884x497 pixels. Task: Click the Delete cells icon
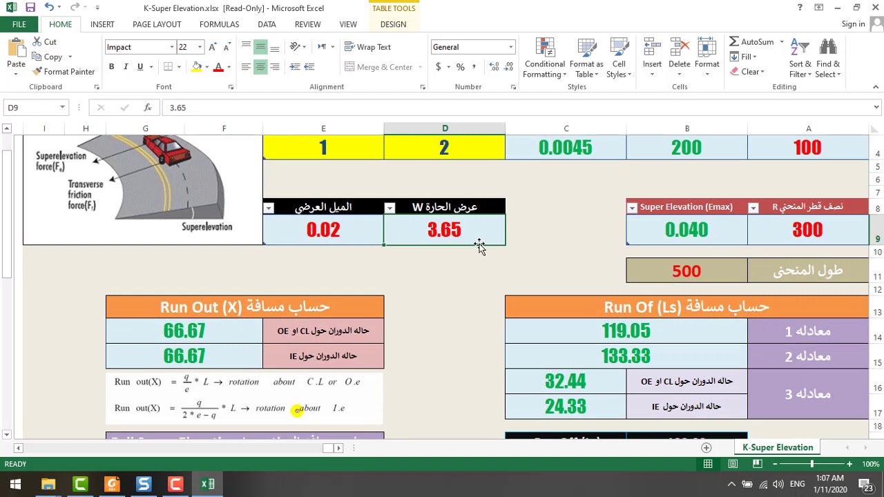pos(679,59)
